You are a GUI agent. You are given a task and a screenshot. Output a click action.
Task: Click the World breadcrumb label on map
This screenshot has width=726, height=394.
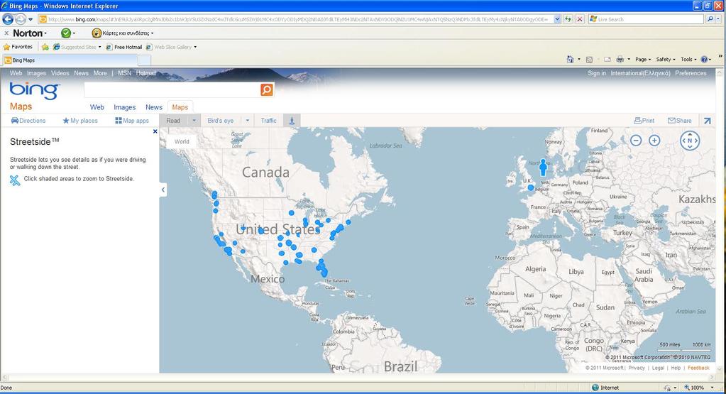182,142
